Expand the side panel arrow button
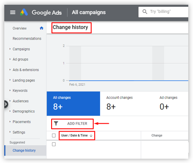 point(6,104)
